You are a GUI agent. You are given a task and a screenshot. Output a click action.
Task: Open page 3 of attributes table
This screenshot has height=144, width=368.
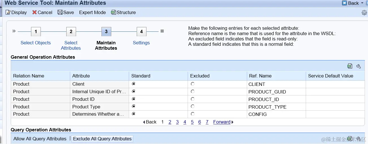click(177, 122)
